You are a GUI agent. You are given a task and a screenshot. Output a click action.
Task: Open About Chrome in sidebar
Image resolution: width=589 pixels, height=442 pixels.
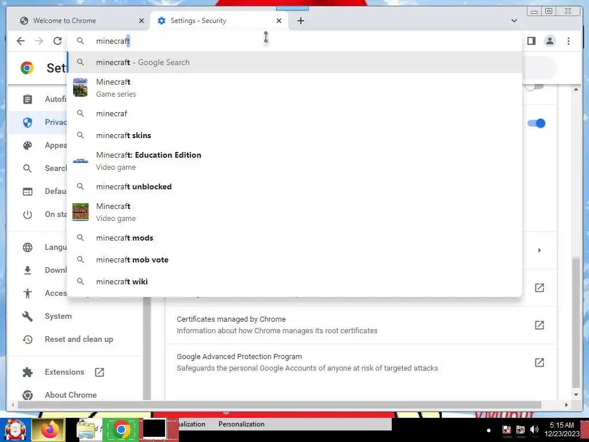(x=71, y=395)
